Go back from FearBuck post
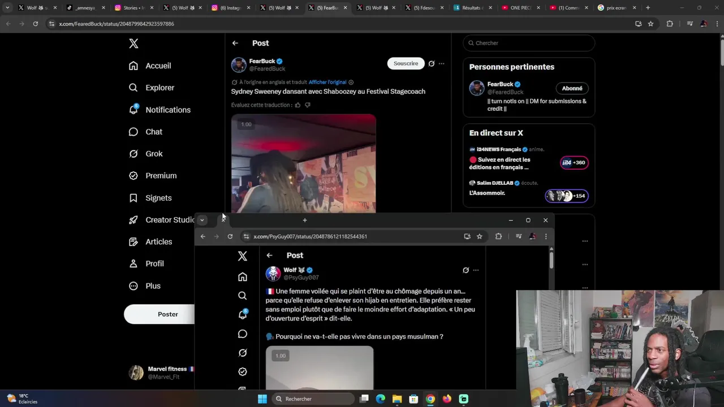This screenshot has height=407, width=724. [235, 43]
